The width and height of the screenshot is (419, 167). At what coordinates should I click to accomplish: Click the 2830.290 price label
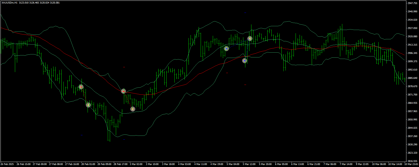click(x=412, y=145)
